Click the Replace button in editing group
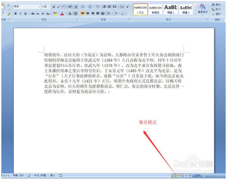Screen dimensions: 227x180 click(217, 9)
